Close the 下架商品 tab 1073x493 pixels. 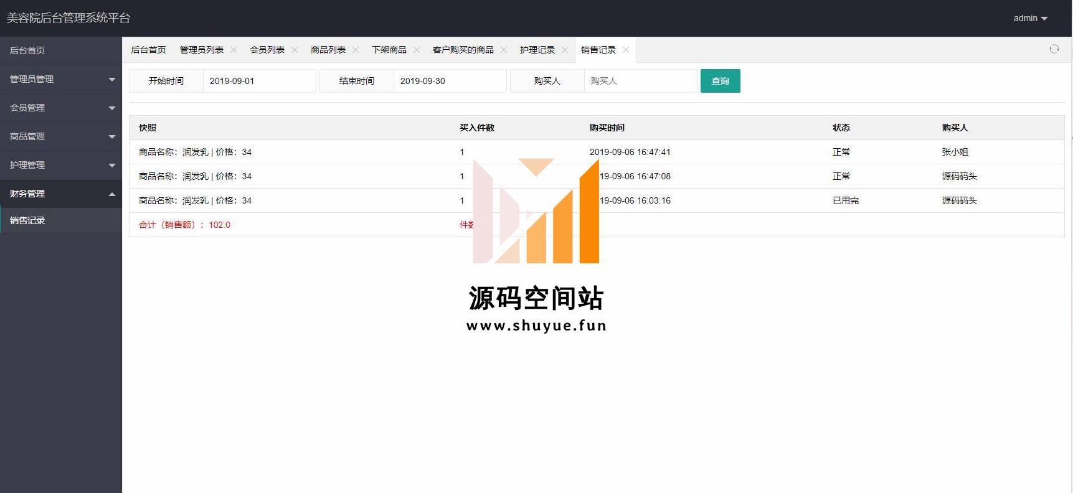(x=417, y=50)
